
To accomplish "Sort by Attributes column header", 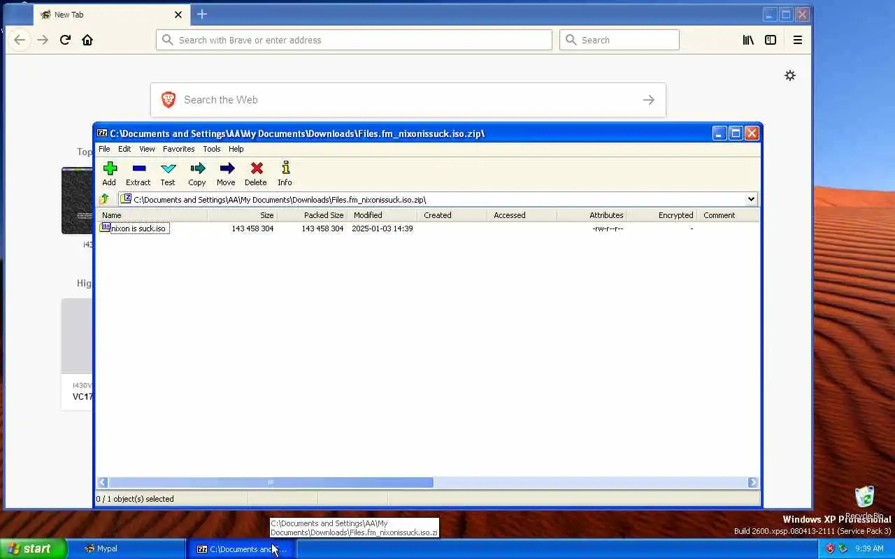I will tap(592, 215).
